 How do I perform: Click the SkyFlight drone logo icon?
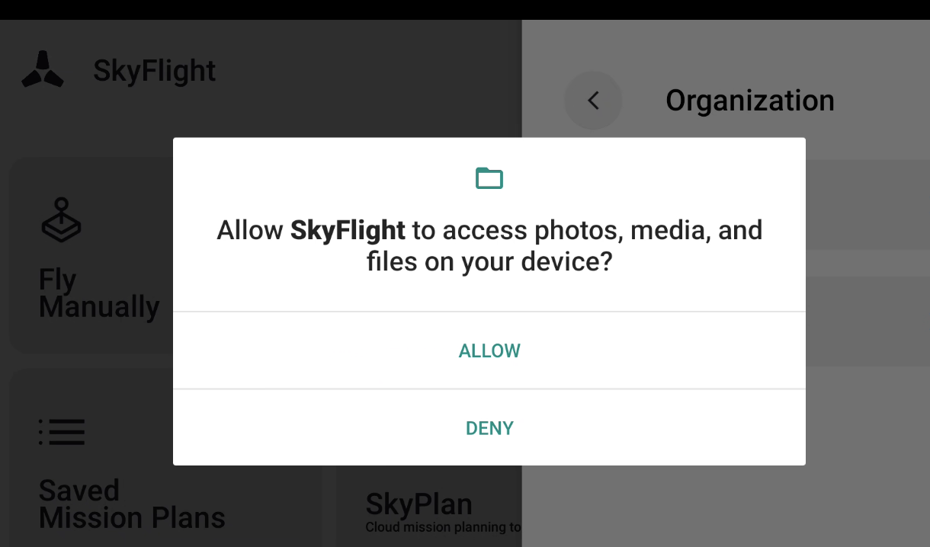point(43,70)
